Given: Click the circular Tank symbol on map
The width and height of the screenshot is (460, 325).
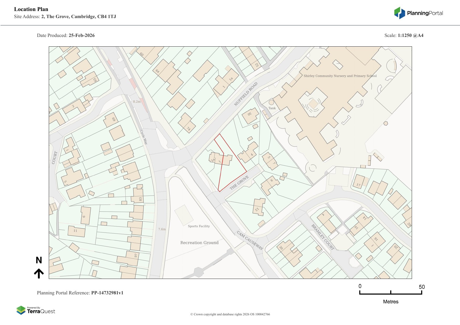Looking at the screenshot, I should [271, 102].
